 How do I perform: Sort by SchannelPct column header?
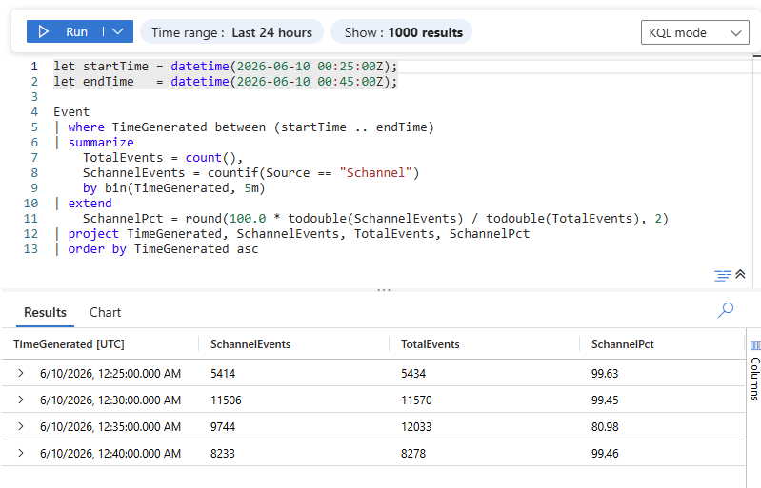point(622,344)
